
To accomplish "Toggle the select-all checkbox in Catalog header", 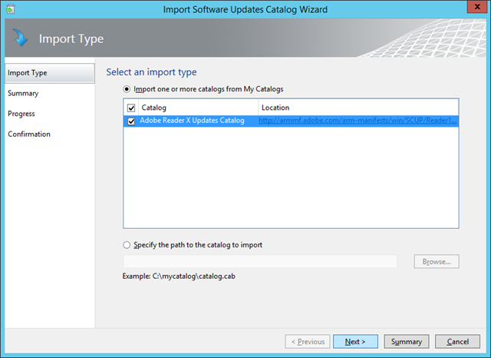I will point(131,108).
